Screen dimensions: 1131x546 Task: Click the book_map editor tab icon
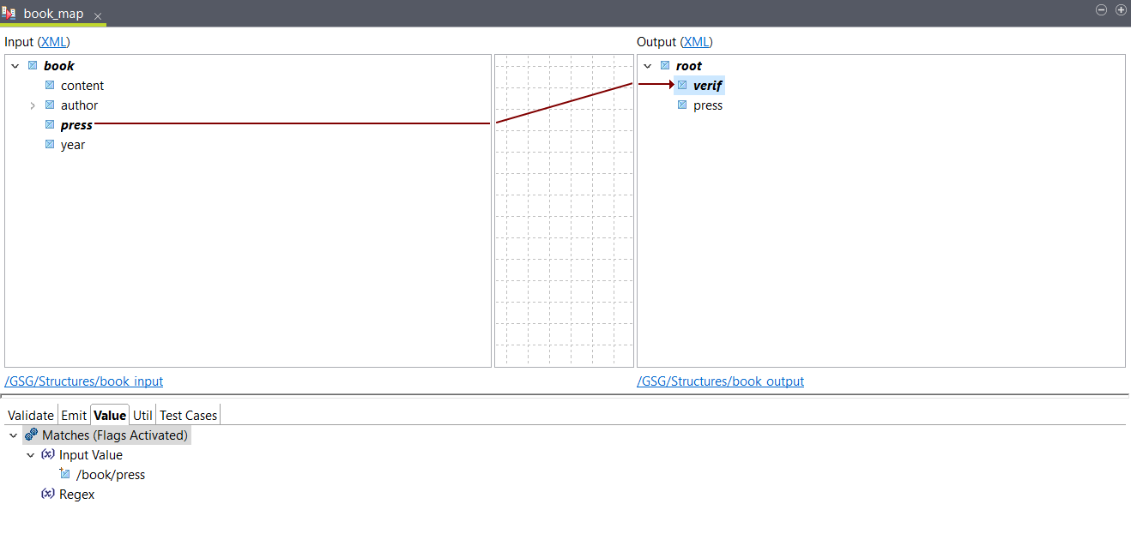click(x=9, y=14)
